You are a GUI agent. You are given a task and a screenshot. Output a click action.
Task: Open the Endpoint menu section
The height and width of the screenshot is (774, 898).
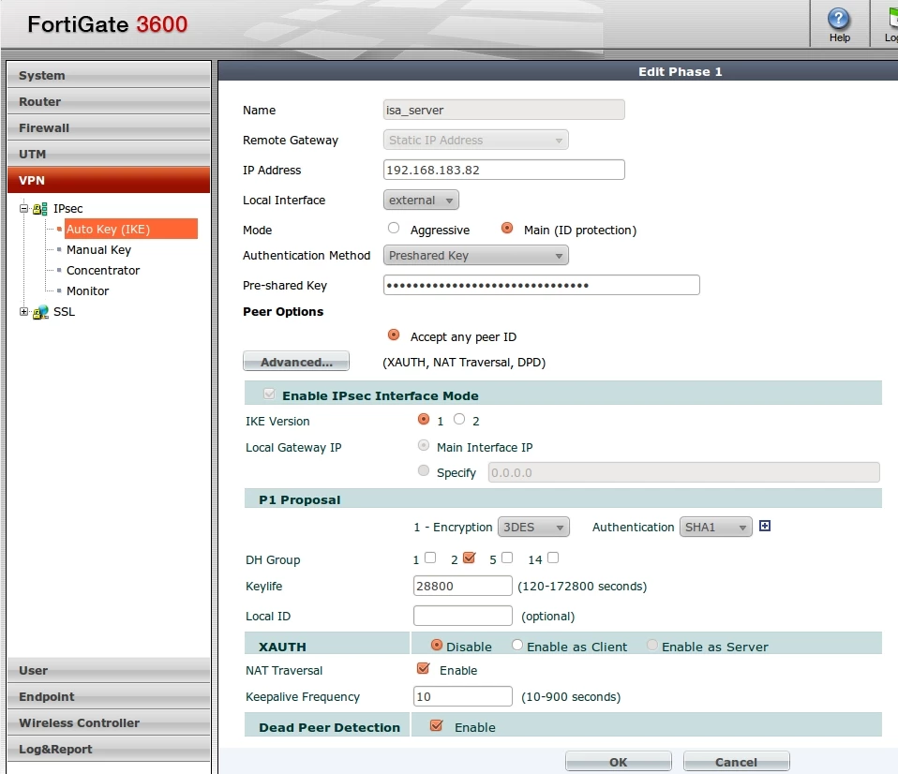click(x=109, y=697)
